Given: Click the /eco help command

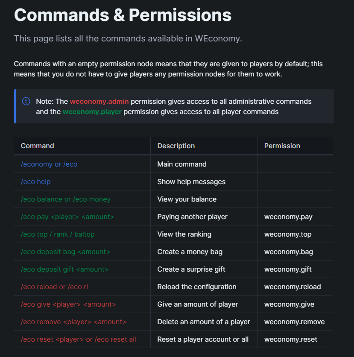Looking at the screenshot, I should click(35, 181).
